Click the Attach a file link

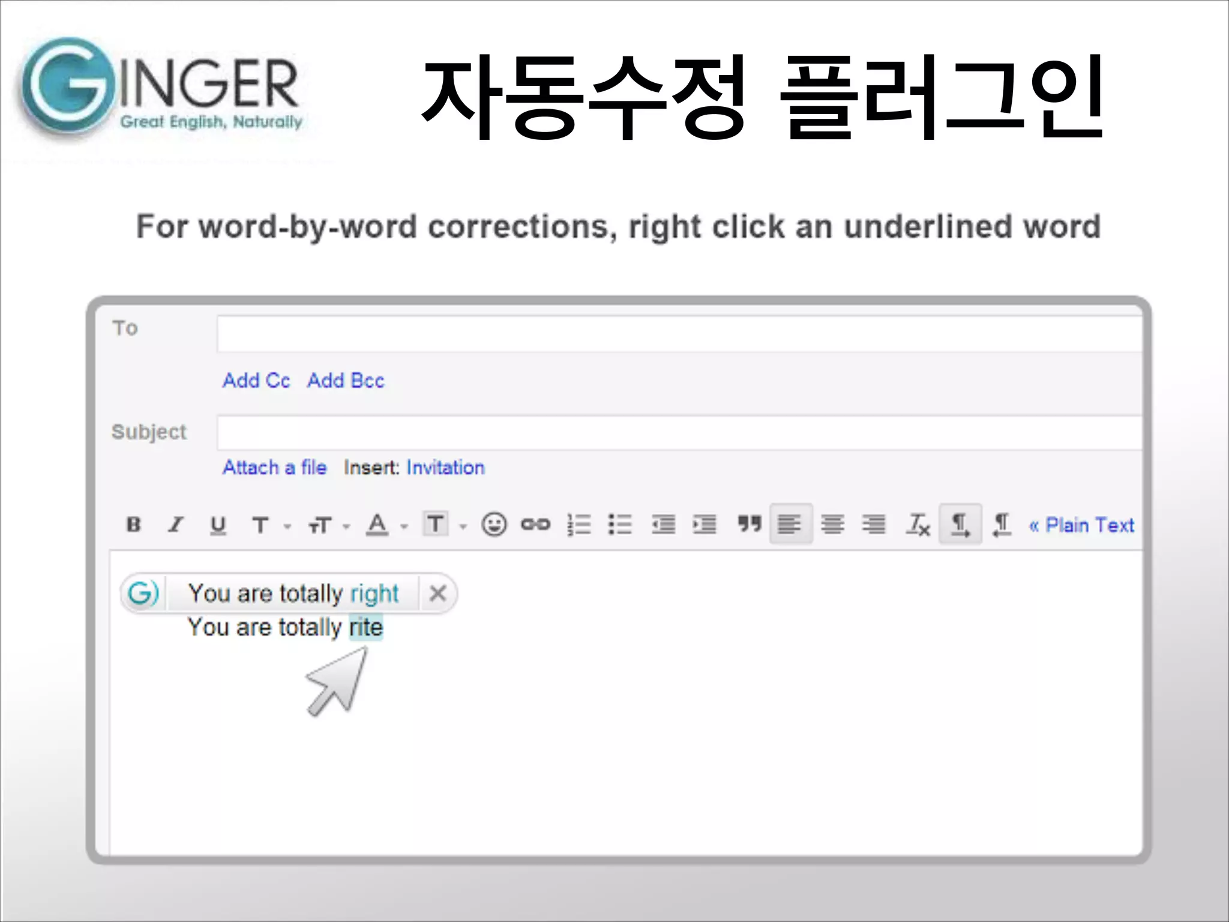(274, 468)
